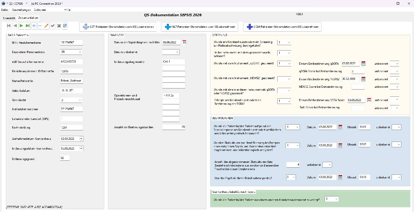Add a new record with plus icon
The height and width of the screenshot is (212, 414).
click(34, 26)
